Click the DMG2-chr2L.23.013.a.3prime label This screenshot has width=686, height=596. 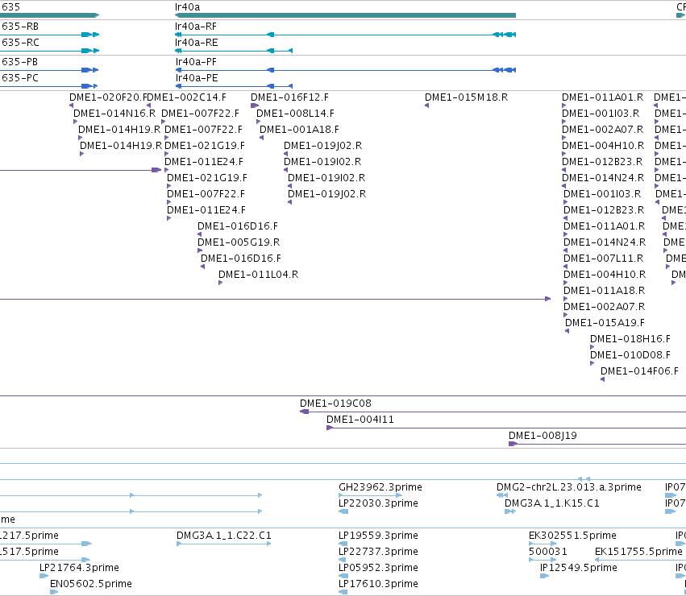tap(569, 487)
